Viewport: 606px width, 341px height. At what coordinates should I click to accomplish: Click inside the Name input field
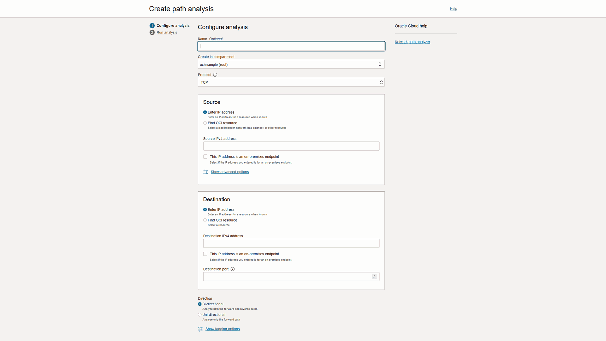(291, 46)
